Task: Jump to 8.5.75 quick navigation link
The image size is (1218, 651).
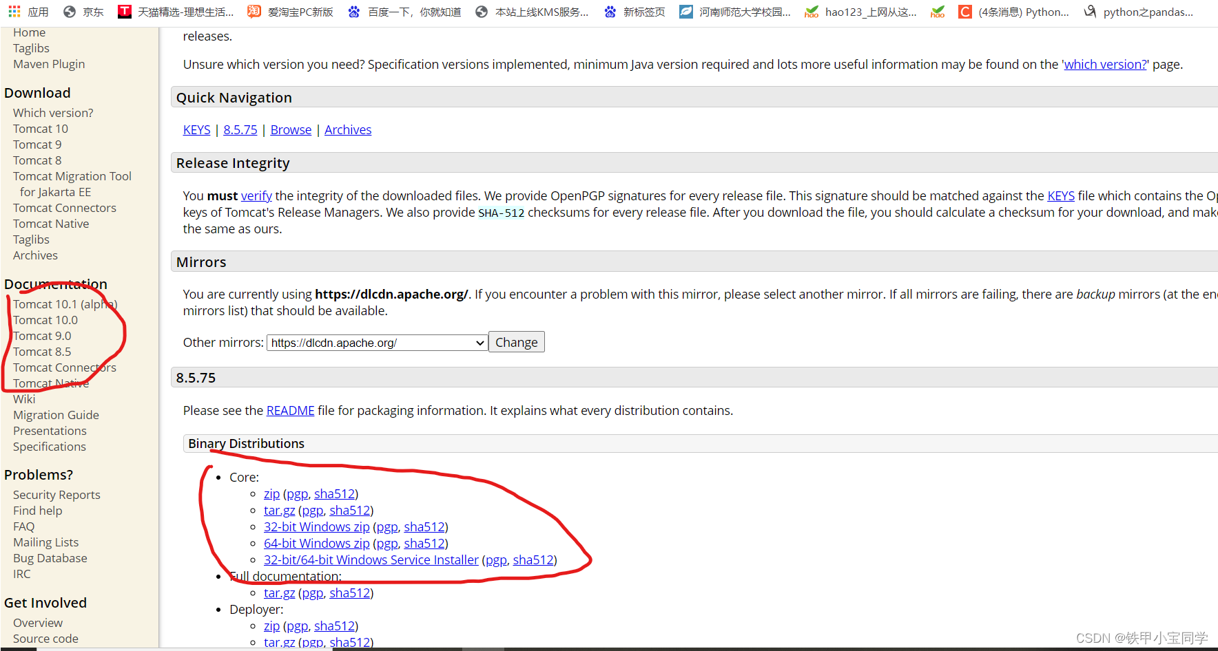Action: (x=240, y=130)
